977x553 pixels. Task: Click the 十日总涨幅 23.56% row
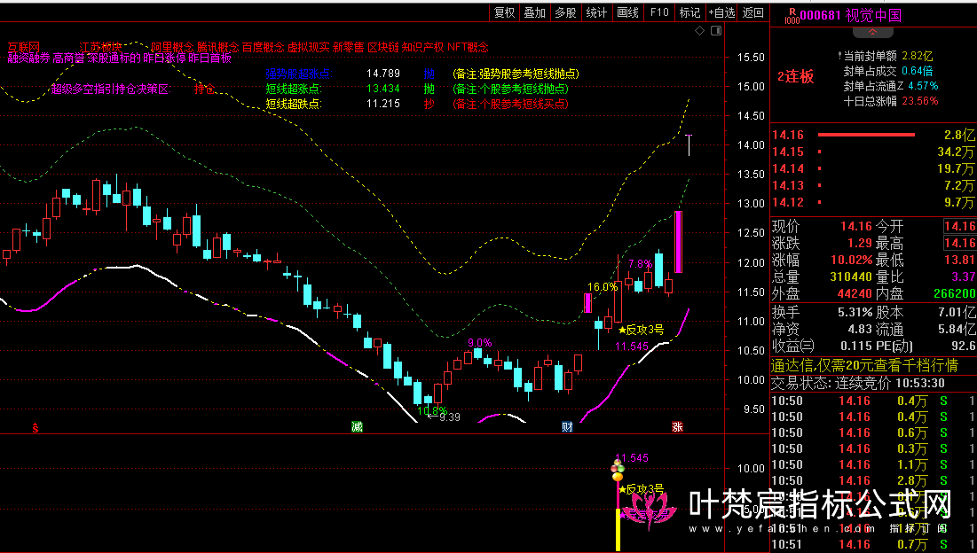[890, 101]
